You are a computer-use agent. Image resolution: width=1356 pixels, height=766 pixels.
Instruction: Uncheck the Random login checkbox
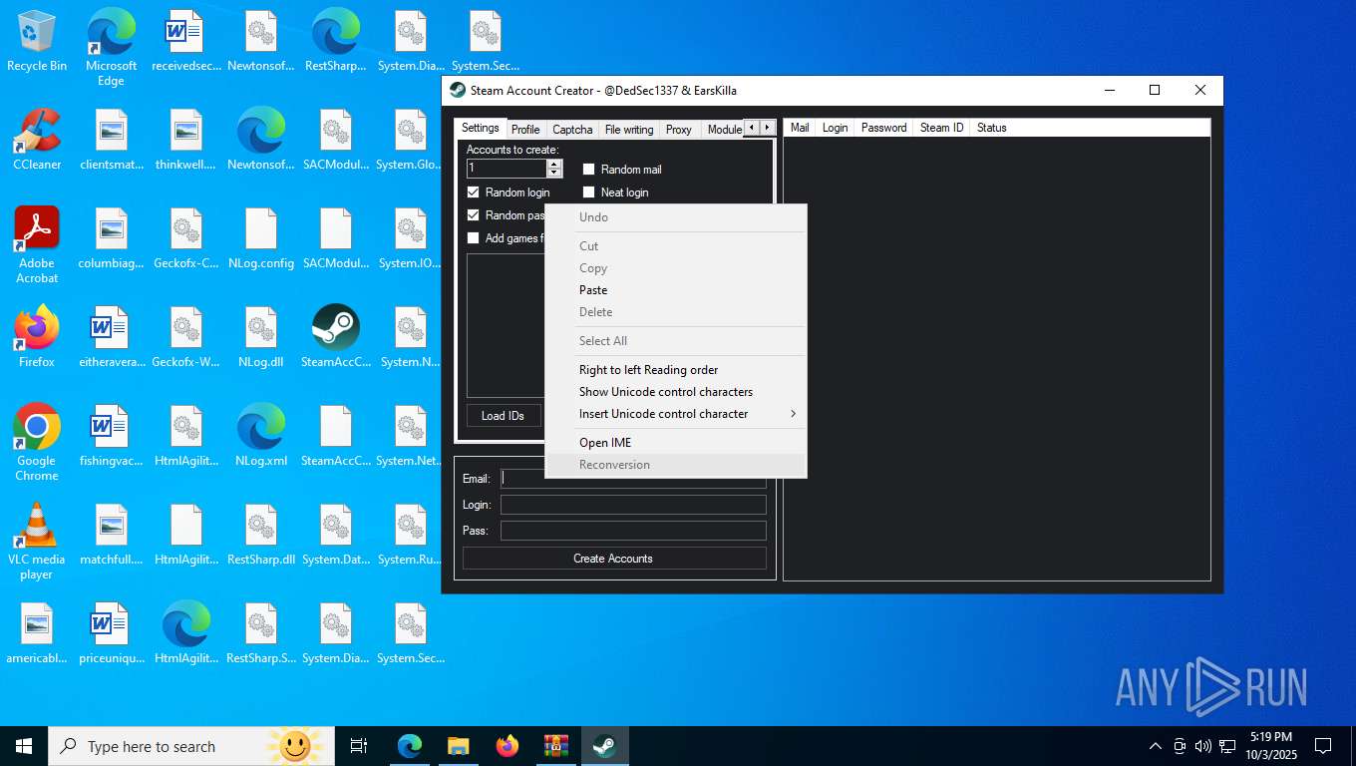(474, 192)
